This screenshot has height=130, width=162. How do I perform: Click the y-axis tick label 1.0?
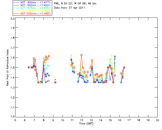13,116
